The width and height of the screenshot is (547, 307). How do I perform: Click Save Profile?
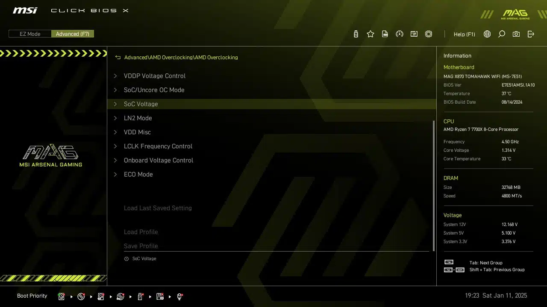pos(141,246)
